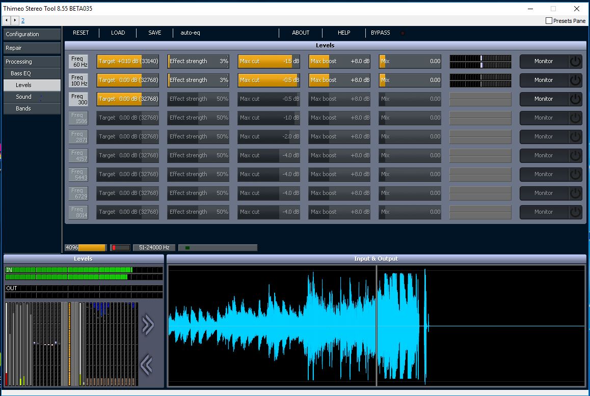Toggle power icon in Freq 6729 row
This screenshot has width=590, height=396.
[575, 193]
